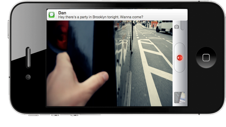Viewport: 226px width, 127px height.
Task: Tap the still camera mode icon
Action: (x=177, y=27)
